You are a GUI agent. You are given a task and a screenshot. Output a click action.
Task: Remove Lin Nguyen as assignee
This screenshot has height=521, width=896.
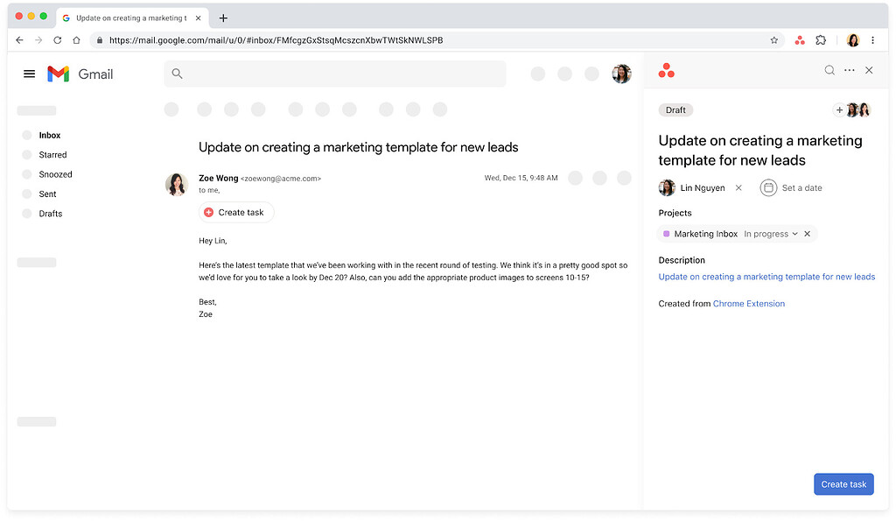pyautogui.click(x=738, y=187)
